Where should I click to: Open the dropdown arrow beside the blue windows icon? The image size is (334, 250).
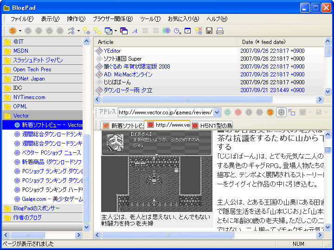116,31
